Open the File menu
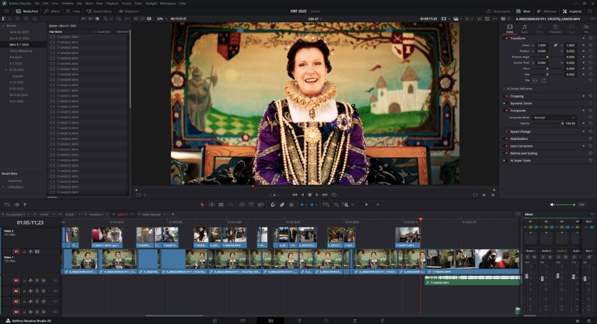Image resolution: width=597 pixels, height=324 pixels. (37, 3)
